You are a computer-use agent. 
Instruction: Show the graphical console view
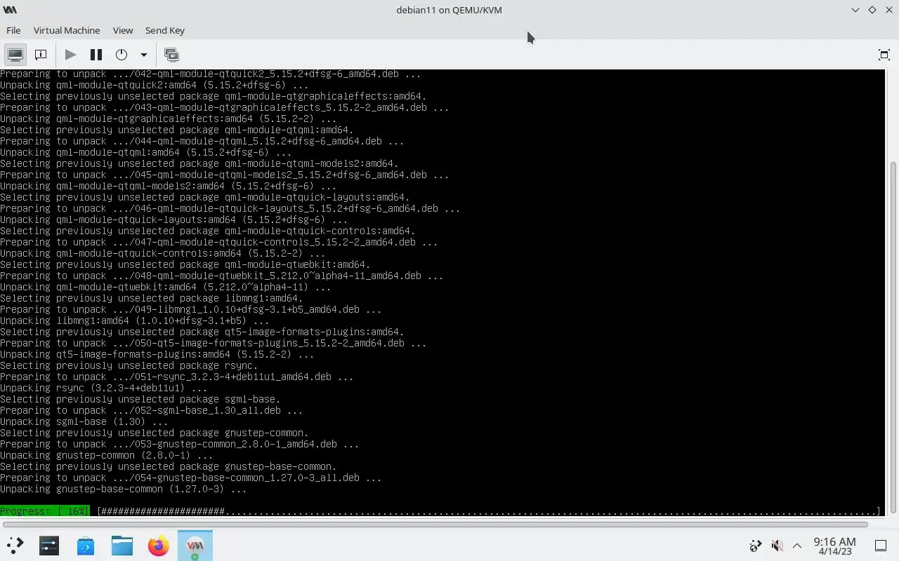15,55
